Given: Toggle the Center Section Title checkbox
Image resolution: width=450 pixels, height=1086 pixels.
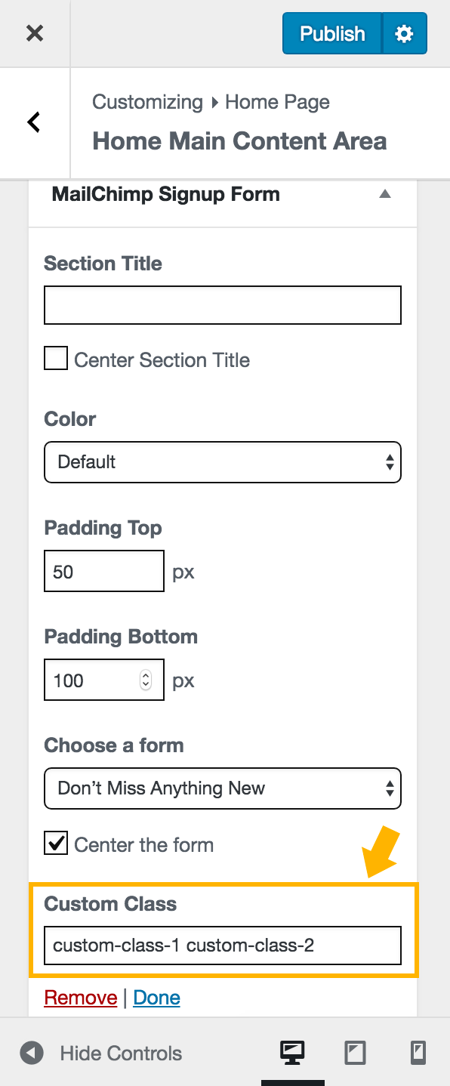Looking at the screenshot, I should pyautogui.click(x=56, y=359).
